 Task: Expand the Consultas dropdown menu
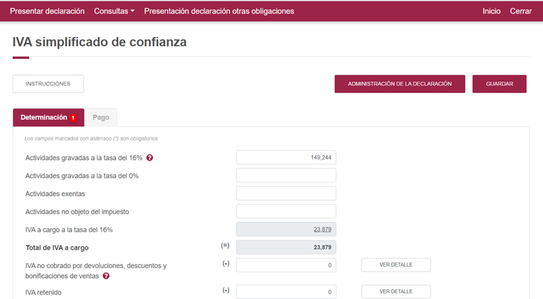click(x=115, y=11)
